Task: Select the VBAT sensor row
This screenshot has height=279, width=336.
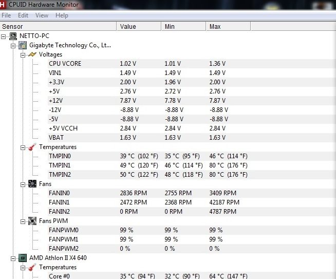Action: pyautogui.click(x=192, y=138)
